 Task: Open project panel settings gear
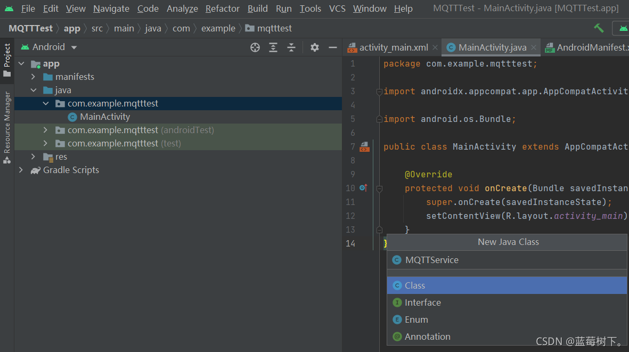pos(314,47)
